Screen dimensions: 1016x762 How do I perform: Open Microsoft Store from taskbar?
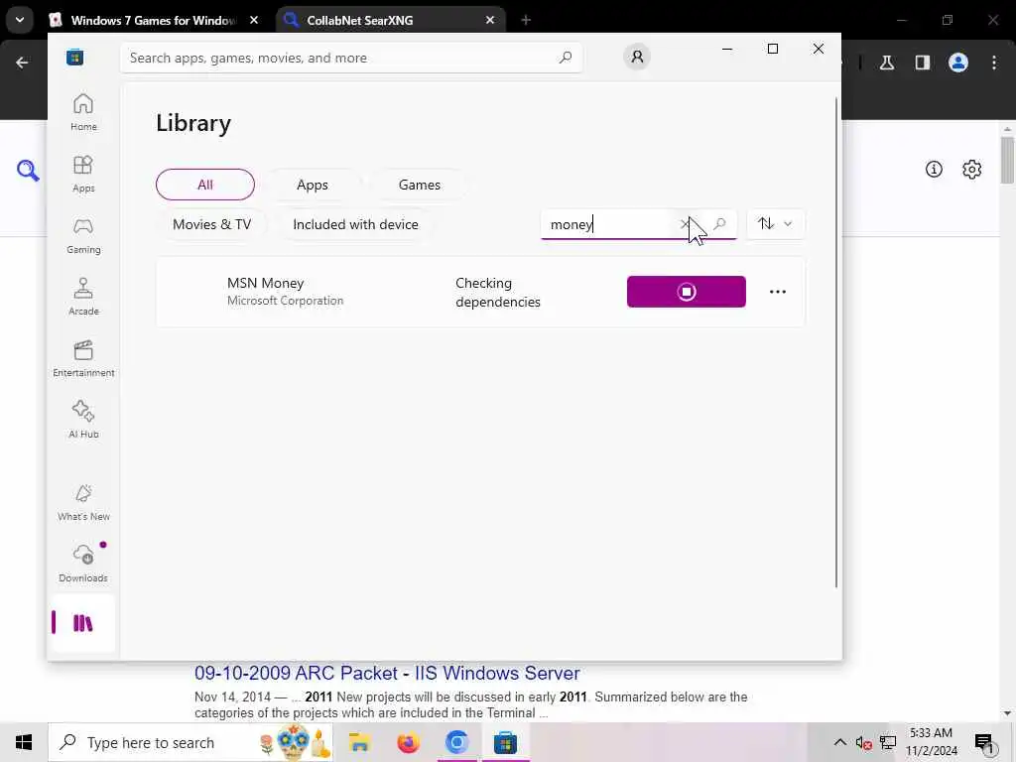505,742
